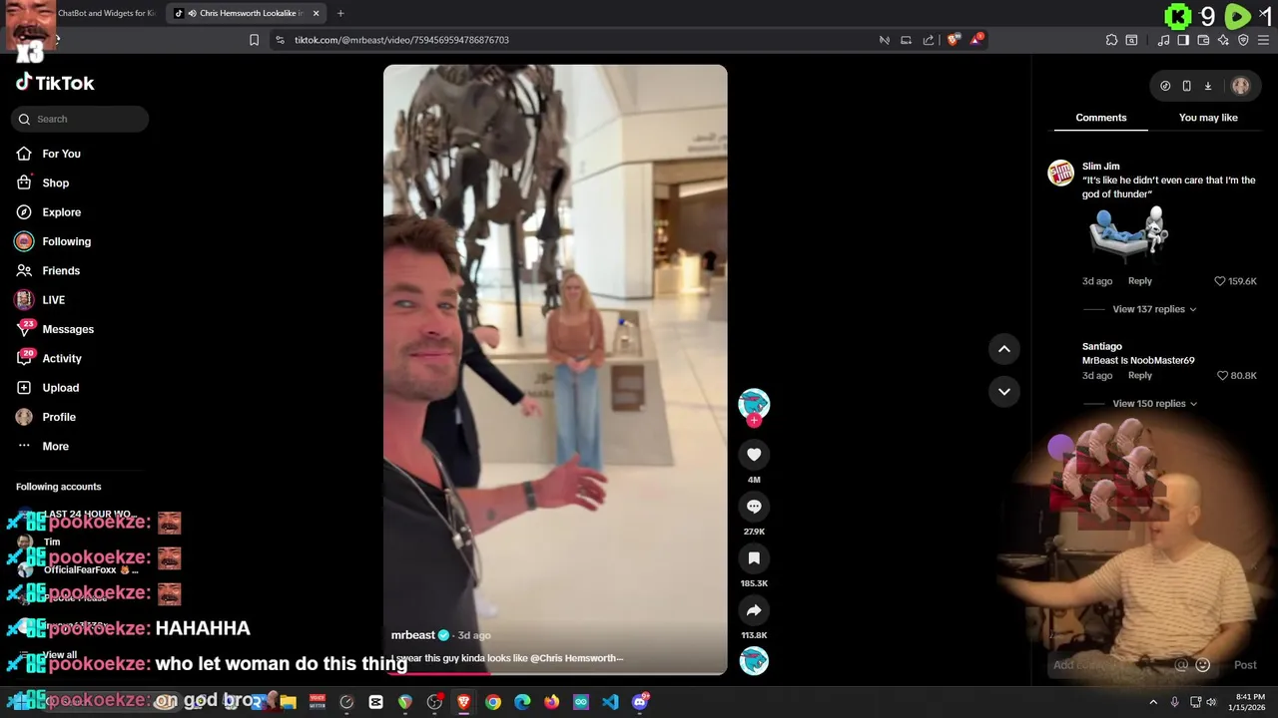Switch to the Comments tab
The height and width of the screenshot is (718, 1278).
tap(1100, 118)
